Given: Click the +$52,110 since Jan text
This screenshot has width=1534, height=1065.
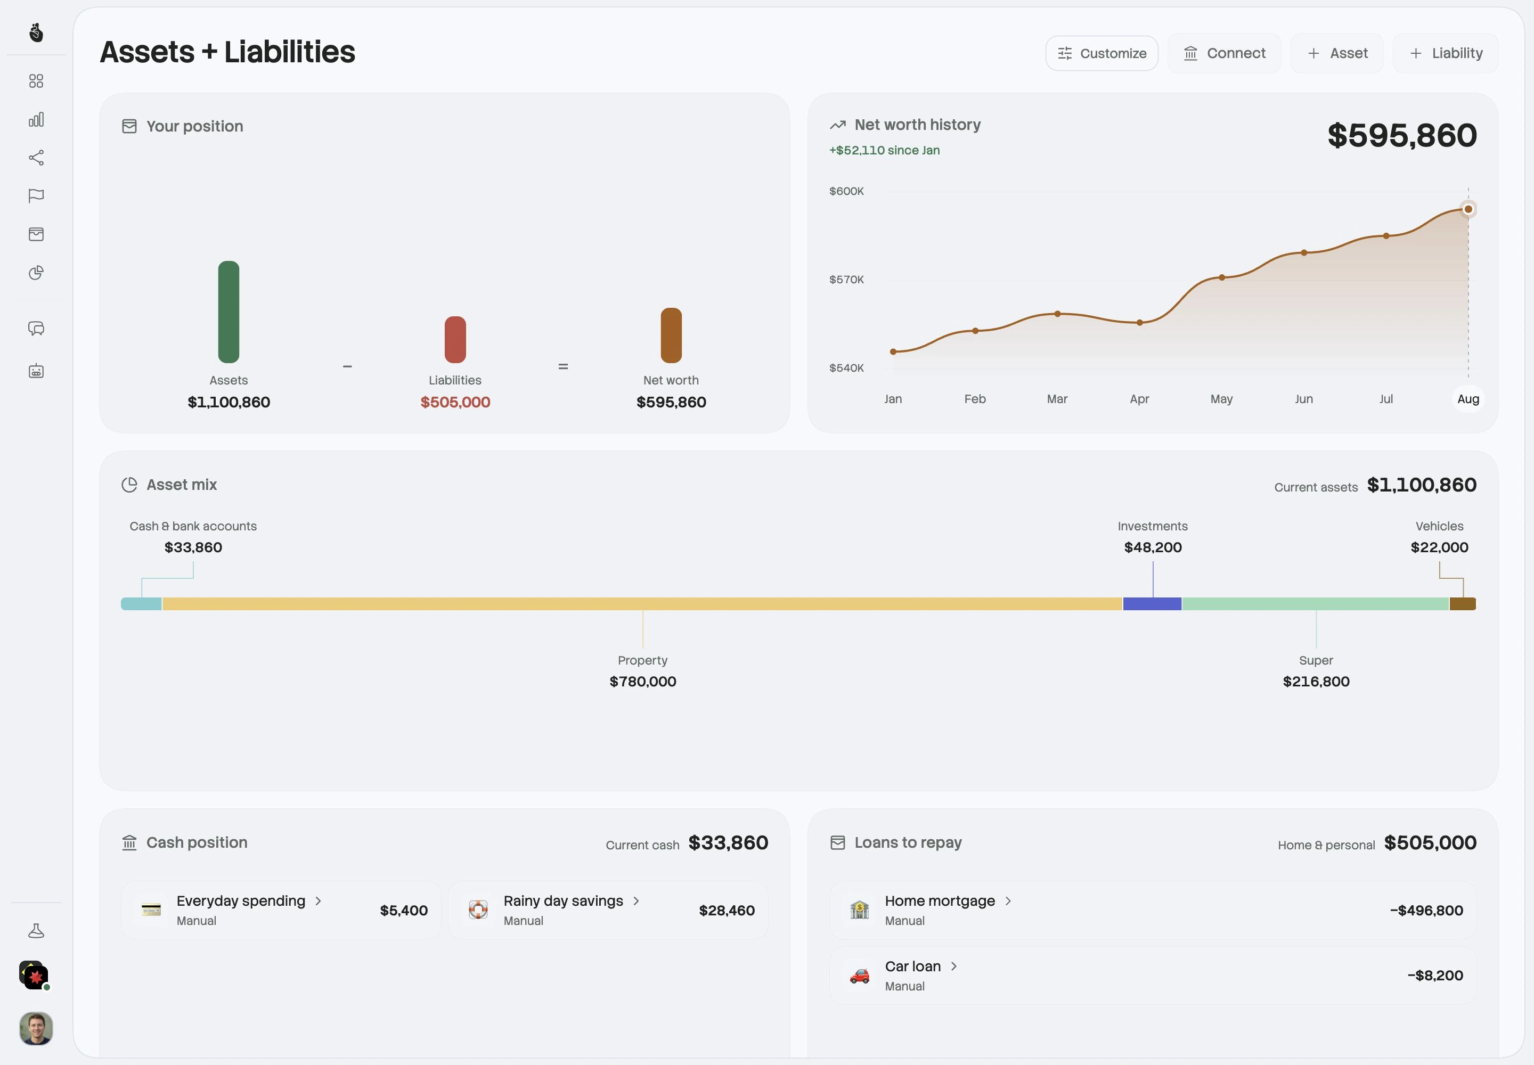Looking at the screenshot, I should [x=885, y=150].
